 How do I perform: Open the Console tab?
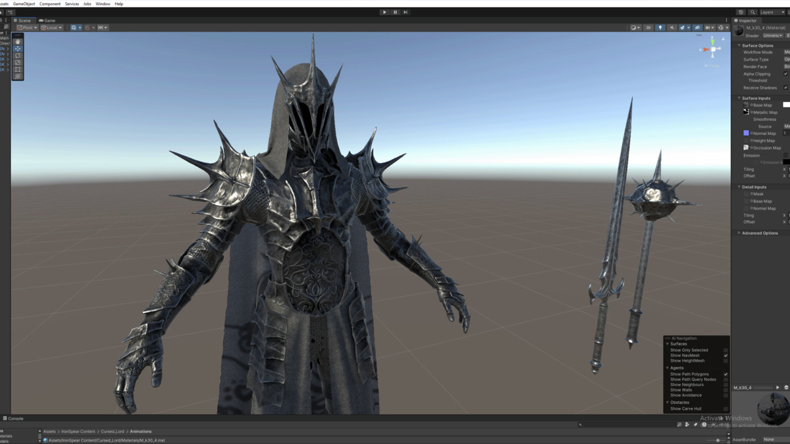point(13,418)
